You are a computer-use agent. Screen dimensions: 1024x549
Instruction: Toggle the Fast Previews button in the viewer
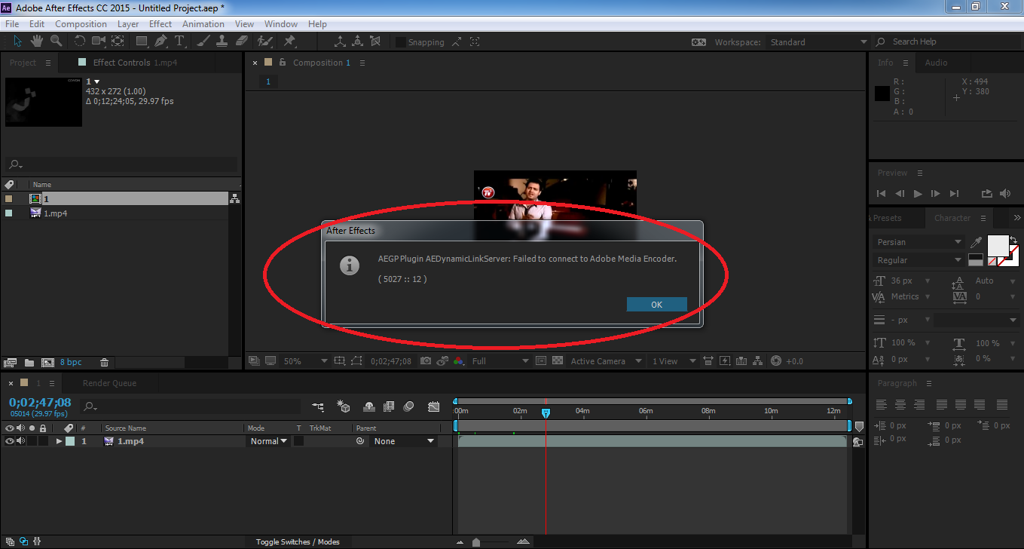tap(724, 361)
